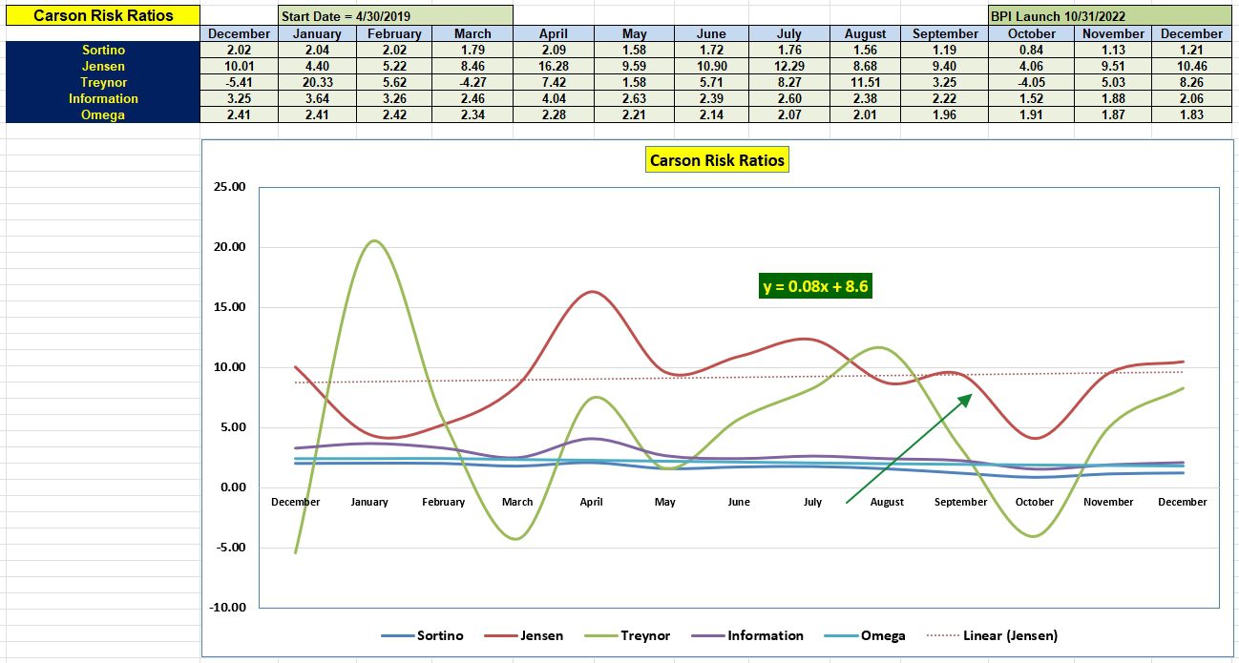This screenshot has width=1239, height=663.
Task: Click the Linear (Jensen) legend entry
Action: point(992,635)
